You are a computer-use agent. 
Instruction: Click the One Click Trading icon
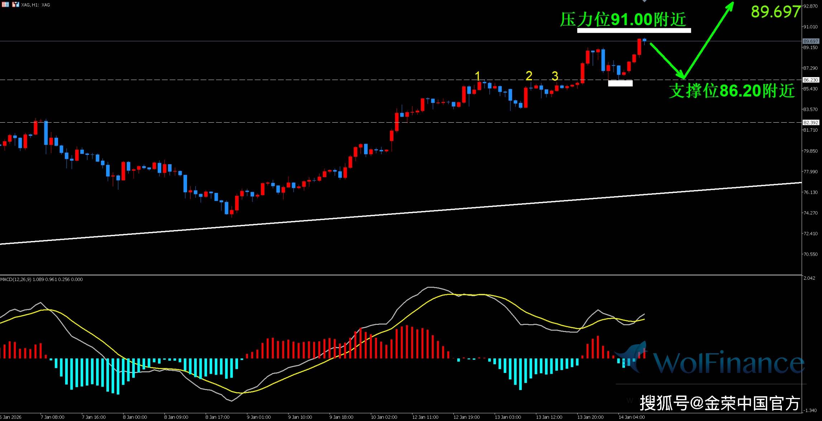point(15,5)
